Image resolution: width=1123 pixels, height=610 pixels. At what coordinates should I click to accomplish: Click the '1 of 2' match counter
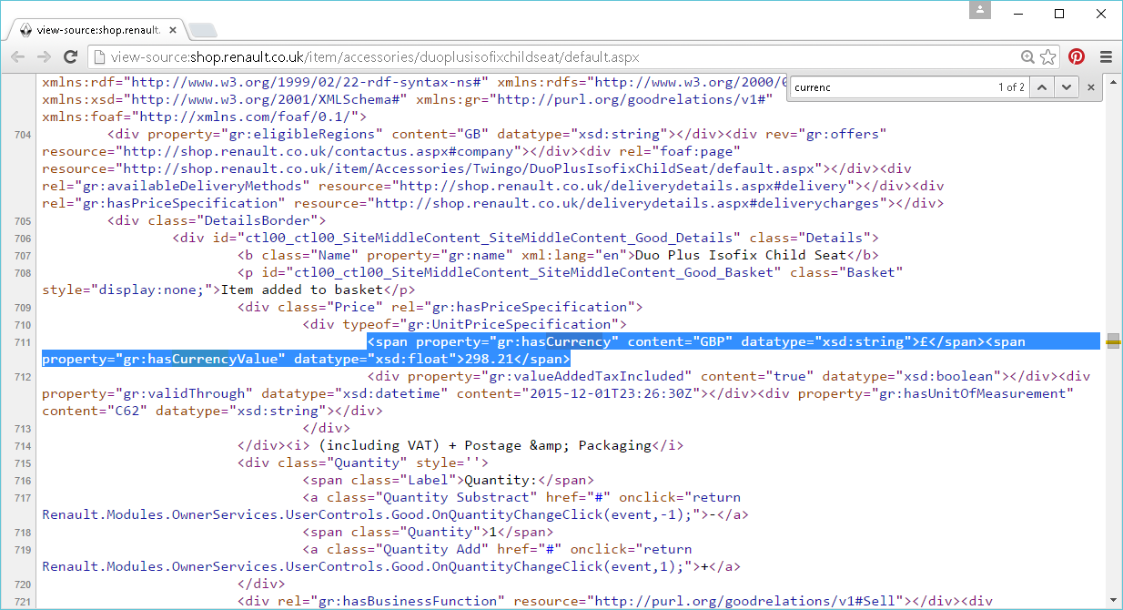tap(1011, 87)
